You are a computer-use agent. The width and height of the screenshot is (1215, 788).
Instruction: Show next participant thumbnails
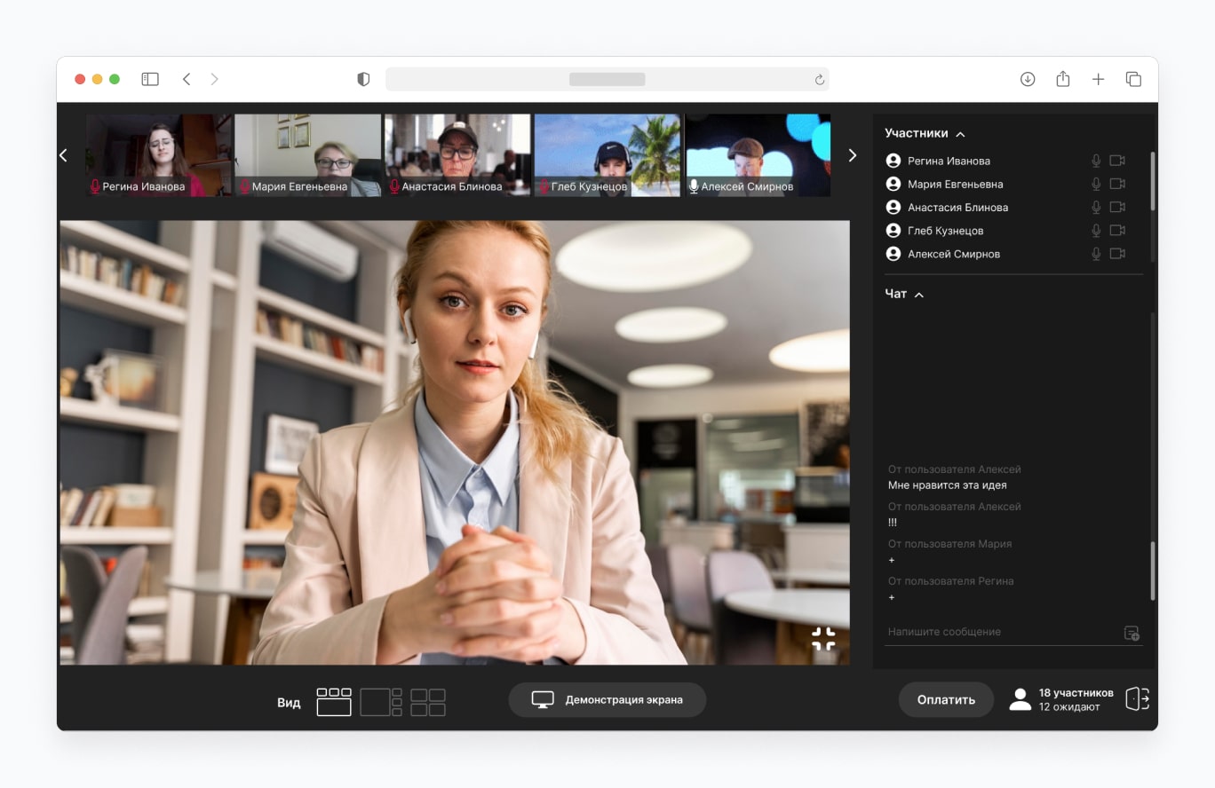point(853,155)
